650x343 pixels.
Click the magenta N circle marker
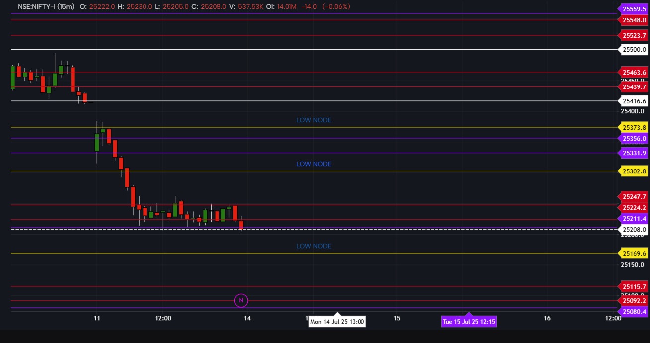click(x=241, y=300)
